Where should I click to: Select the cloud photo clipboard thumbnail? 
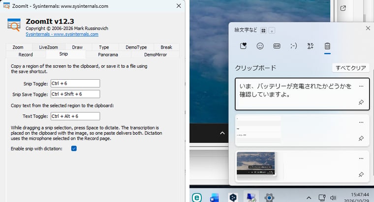coord(256,164)
